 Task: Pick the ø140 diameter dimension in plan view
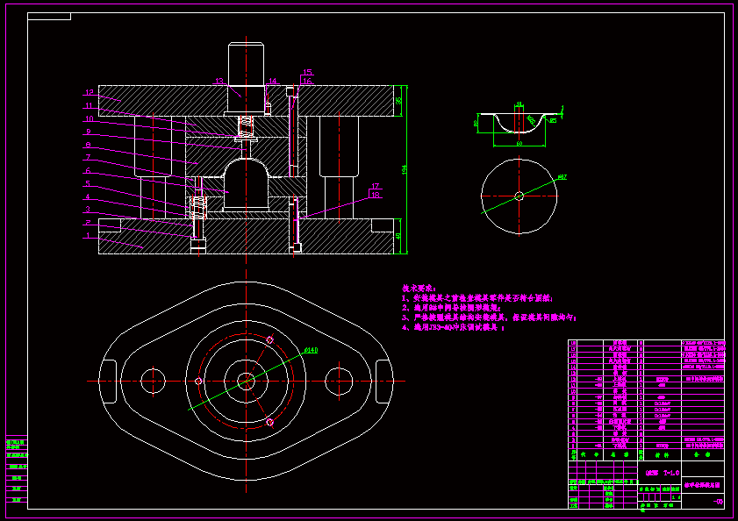click(x=312, y=350)
